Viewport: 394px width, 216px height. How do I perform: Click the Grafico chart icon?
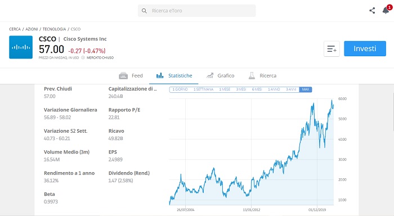coord(210,75)
